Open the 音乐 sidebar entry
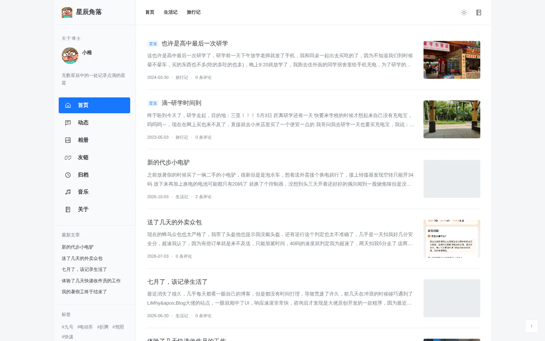Viewport: 545px width, 341px height. click(x=94, y=192)
